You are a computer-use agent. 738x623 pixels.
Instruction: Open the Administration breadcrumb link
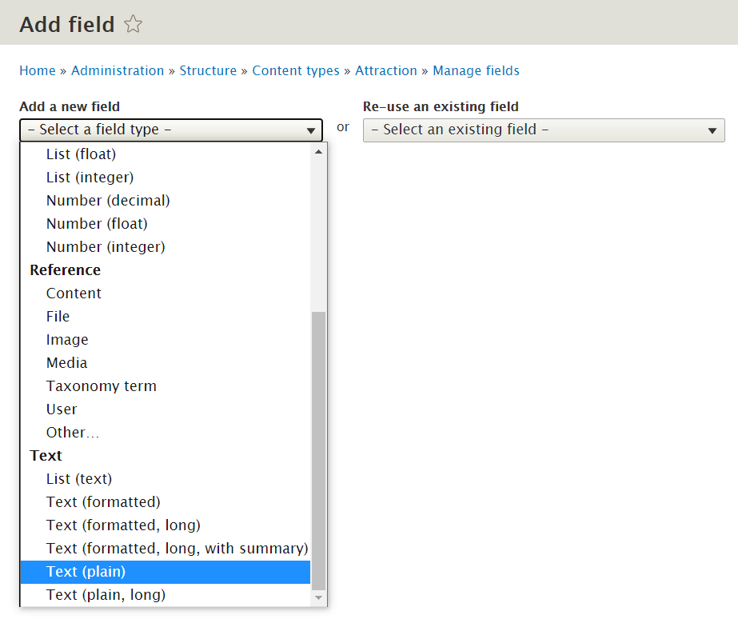point(118,70)
